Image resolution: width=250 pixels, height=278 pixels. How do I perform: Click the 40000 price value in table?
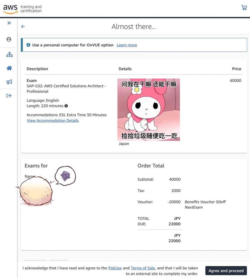coord(235,81)
